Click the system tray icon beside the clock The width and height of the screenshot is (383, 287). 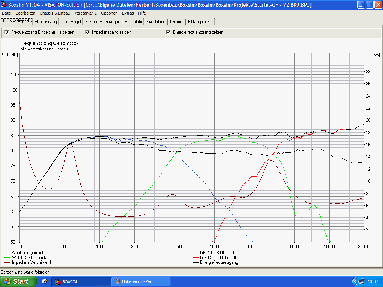point(362,281)
